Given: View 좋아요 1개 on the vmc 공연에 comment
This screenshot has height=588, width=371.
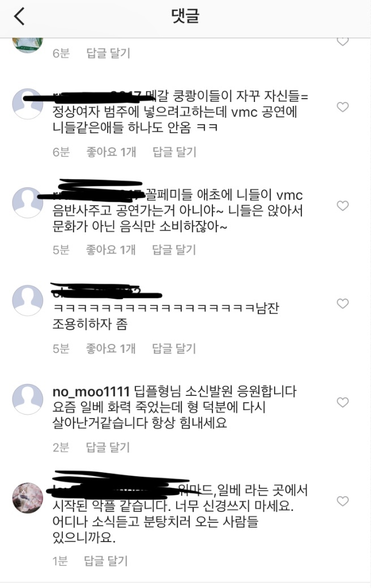Looking at the screenshot, I should 111,152.
